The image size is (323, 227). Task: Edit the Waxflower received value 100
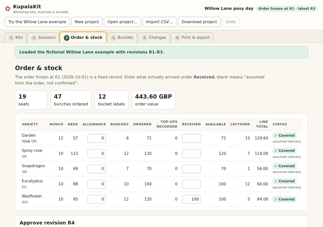[191, 199]
